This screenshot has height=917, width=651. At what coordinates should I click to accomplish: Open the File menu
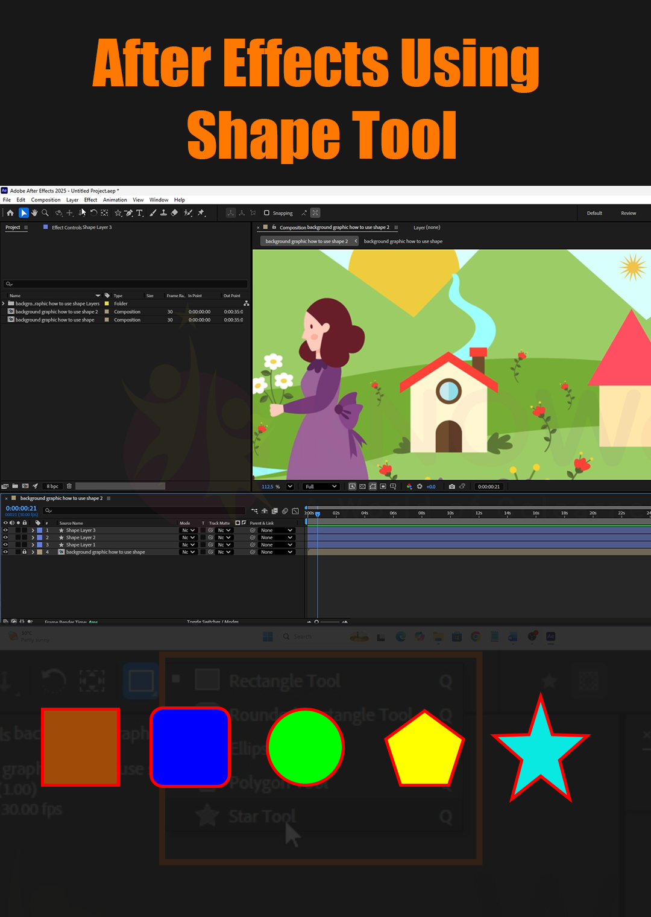tap(7, 200)
